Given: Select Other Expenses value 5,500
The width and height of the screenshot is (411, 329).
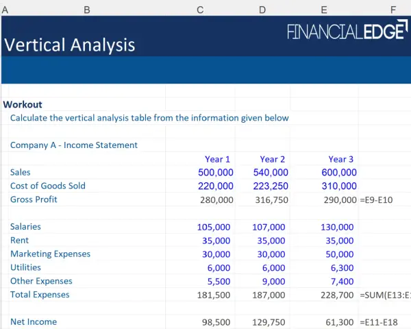Looking at the screenshot, I should coord(219,282).
